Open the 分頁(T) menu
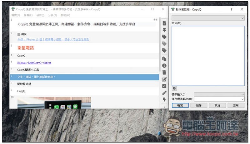 point(52,15)
